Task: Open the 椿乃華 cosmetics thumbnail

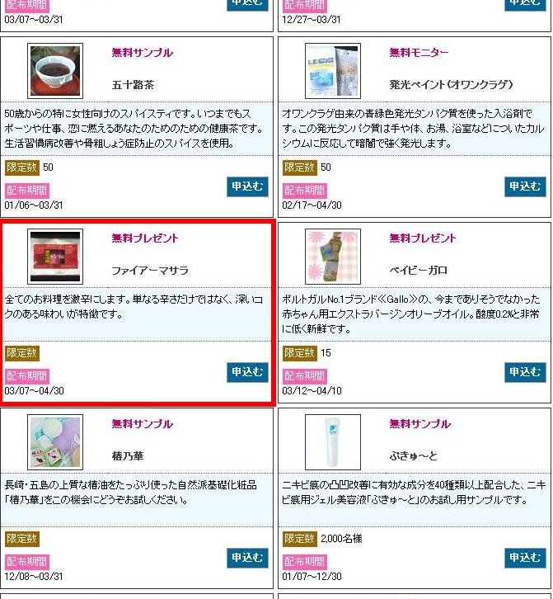Action: [55, 442]
